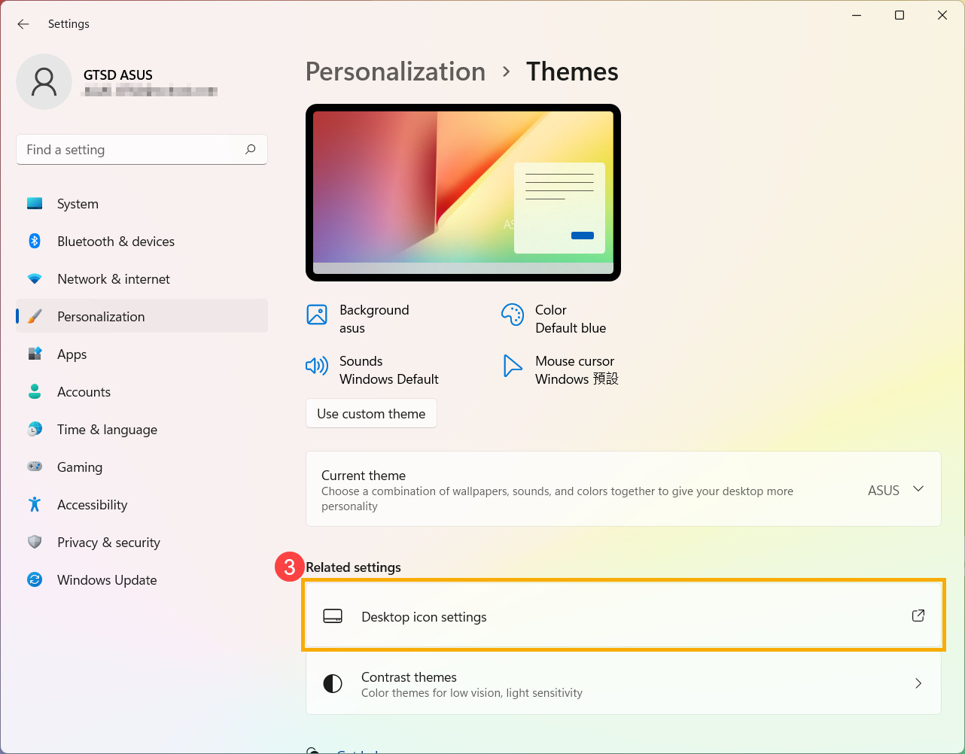Click the search magnifier icon
This screenshot has height=754, width=965.
(251, 149)
